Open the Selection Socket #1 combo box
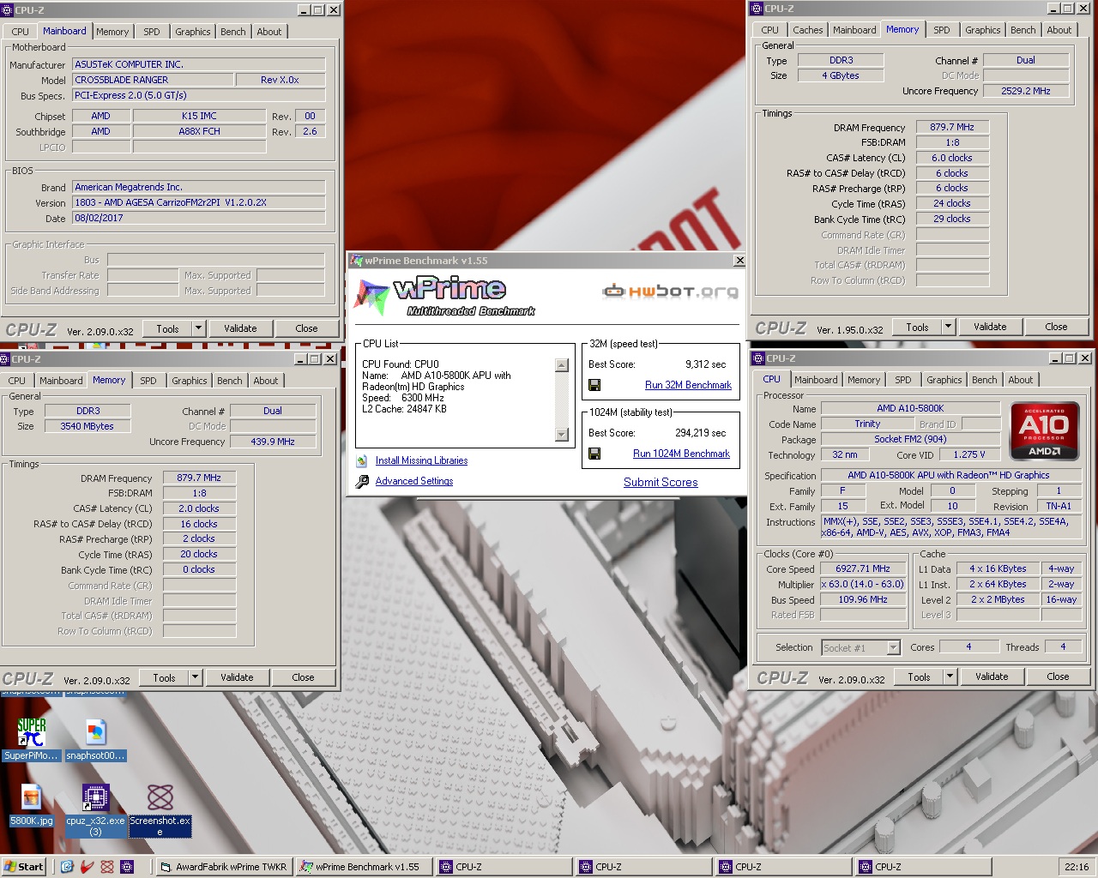Viewport: 1098px width, 878px height. coord(861,647)
